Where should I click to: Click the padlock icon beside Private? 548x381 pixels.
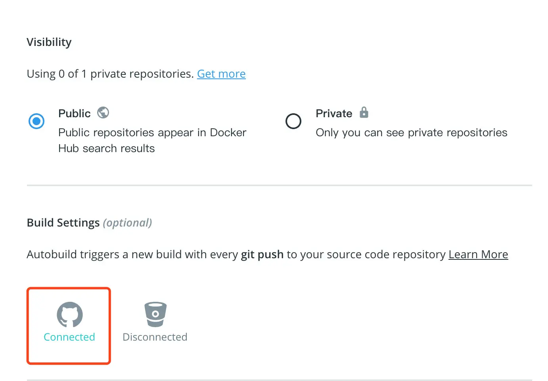(x=364, y=112)
